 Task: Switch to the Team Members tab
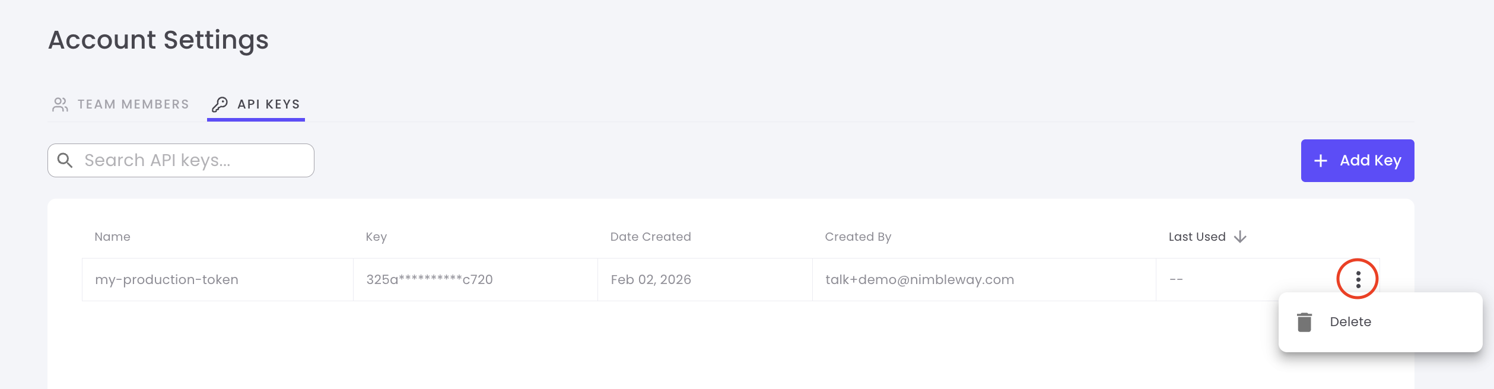(x=133, y=104)
